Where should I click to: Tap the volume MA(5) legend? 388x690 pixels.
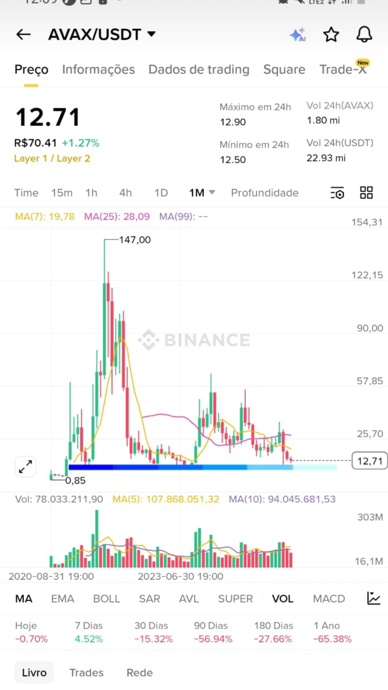click(x=166, y=499)
